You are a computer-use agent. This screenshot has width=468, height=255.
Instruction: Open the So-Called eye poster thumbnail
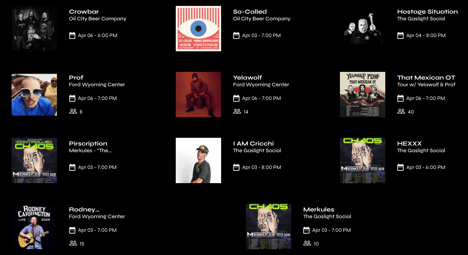(x=198, y=29)
